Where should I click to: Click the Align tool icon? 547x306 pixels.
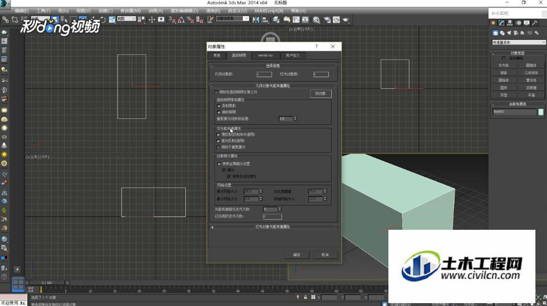[265, 20]
